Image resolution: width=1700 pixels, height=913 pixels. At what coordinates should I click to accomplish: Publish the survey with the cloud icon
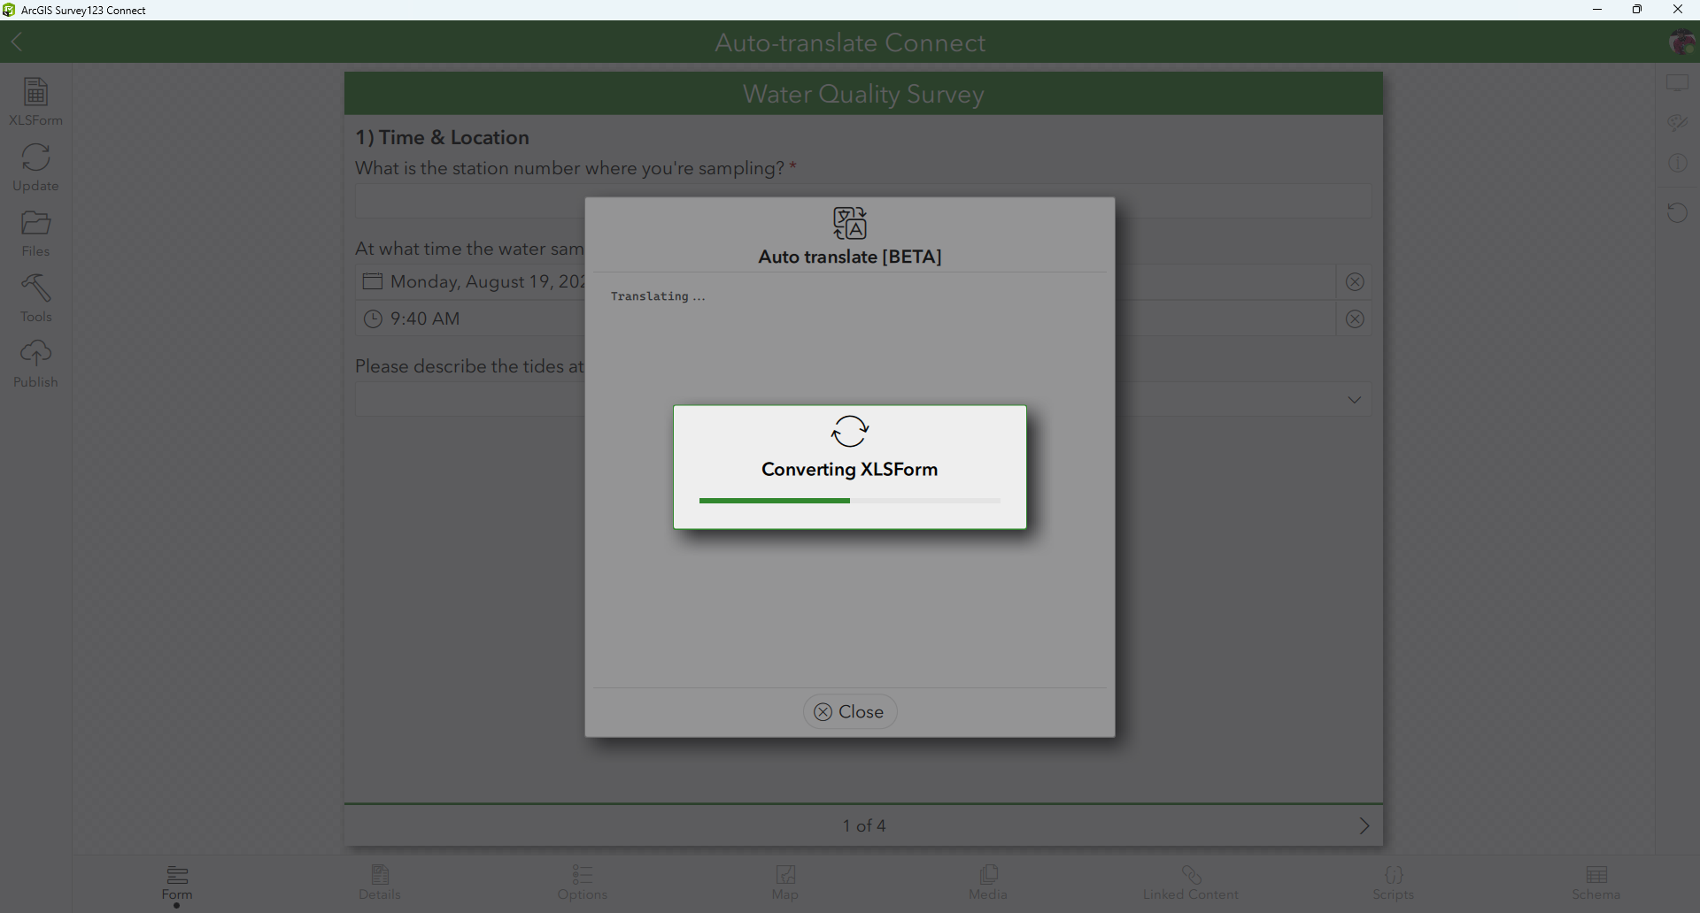click(x=35, y=364)
